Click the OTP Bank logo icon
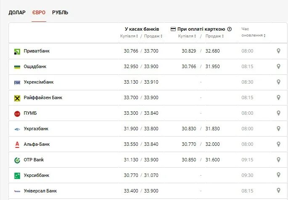288x200 pixels. coord(17,161)
